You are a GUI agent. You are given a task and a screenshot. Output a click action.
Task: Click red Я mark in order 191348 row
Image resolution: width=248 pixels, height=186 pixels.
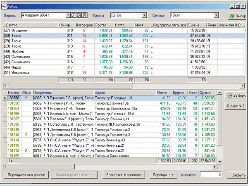pos(26,135)
